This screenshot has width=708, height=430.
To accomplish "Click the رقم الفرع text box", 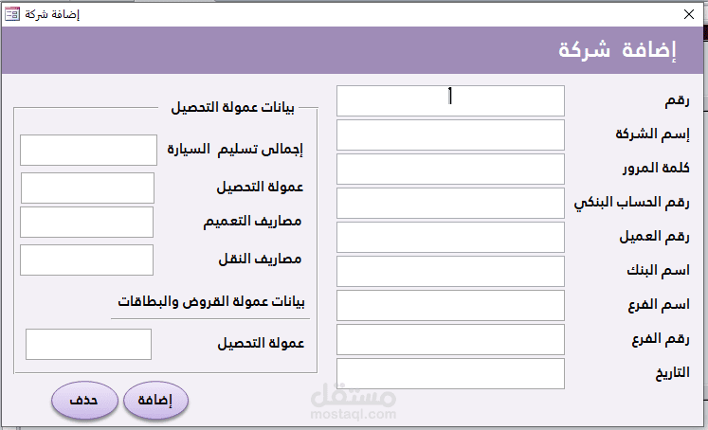I will [450, 339].
